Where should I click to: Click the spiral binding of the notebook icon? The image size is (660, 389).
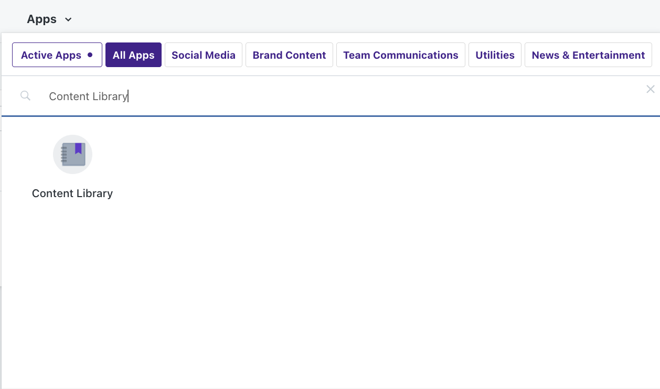(x=64, y=155)
